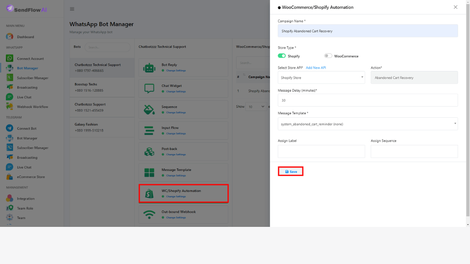Click the Sequence paint bucket icon
Screen dimensions: 470x264
[149, 110]
